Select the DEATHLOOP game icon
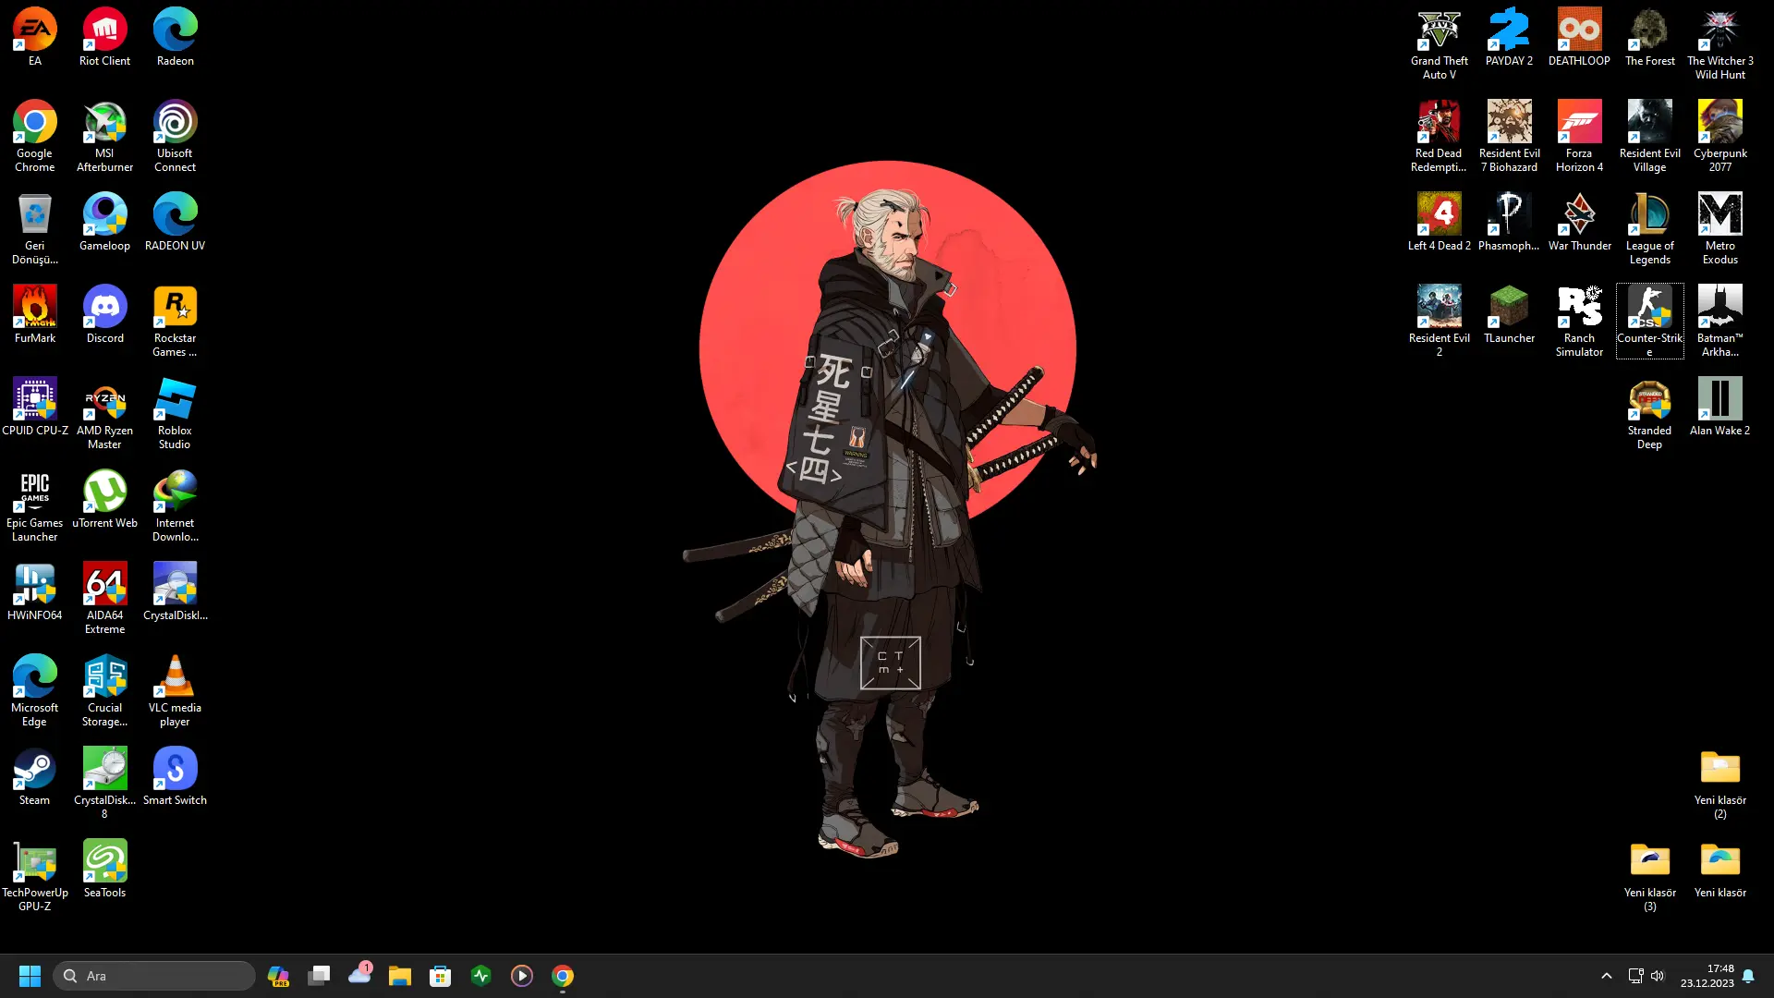The image size is (1774, 998). click(1579, 37)
